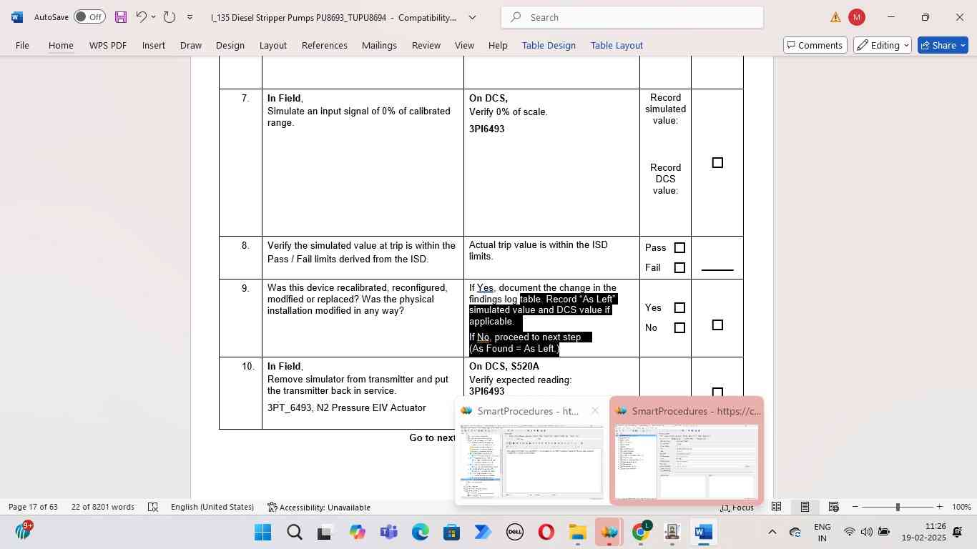Click Page 17 of 63 status indicator

pos(33,507)
